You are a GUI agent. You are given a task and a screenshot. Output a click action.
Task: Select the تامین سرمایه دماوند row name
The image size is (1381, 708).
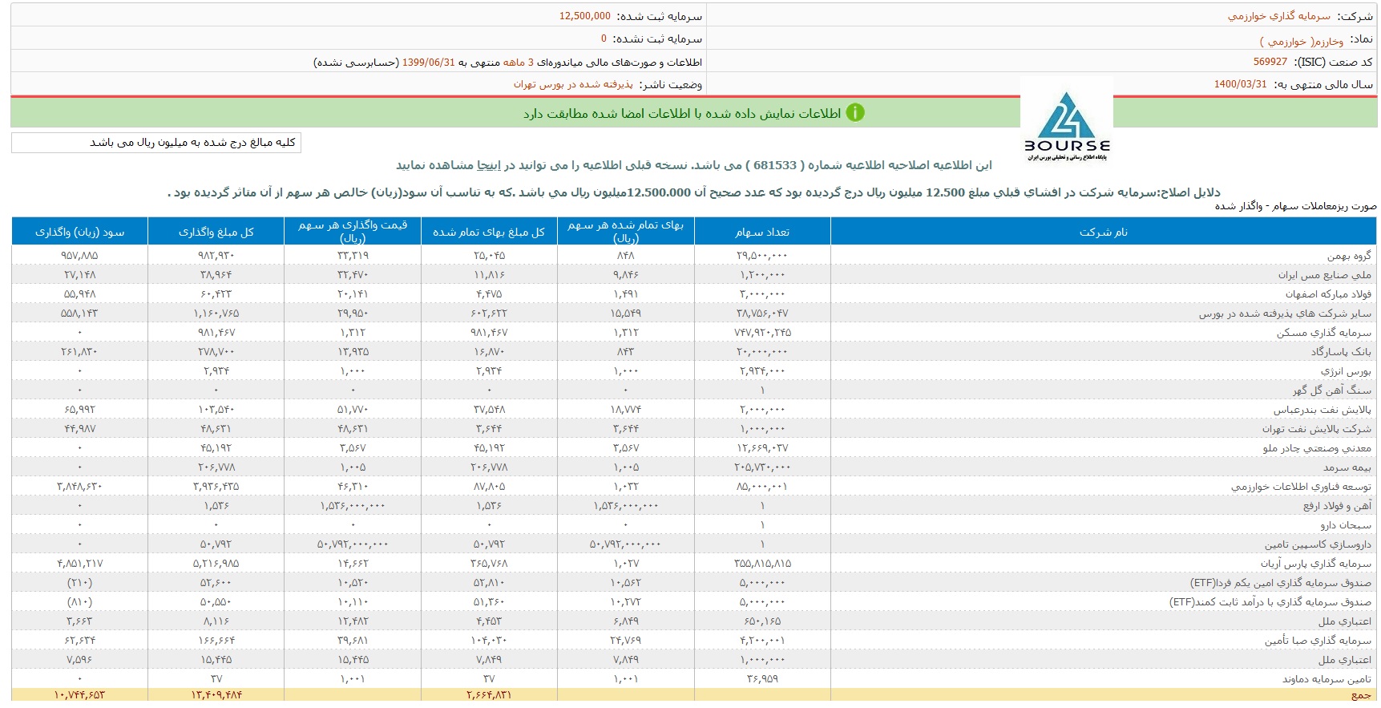[x=1326, y=679]
